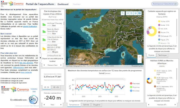This screenshot has width=180, height=108.
Task: Collapse the left sidebar panel arrow
Action: (40, 57)
